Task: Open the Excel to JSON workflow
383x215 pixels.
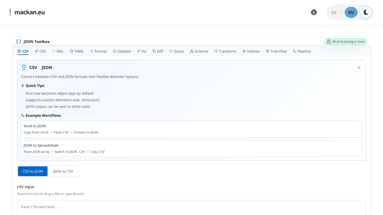Action: 191,129
